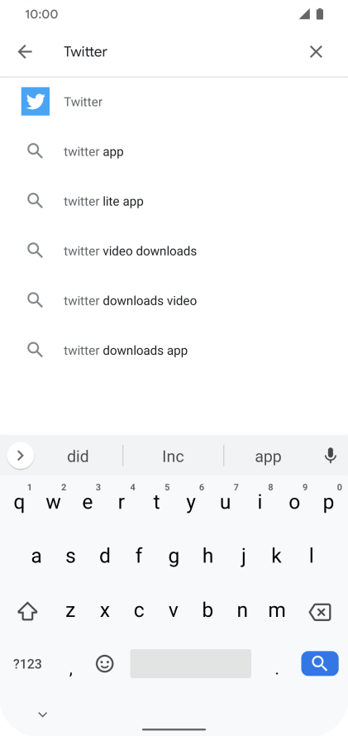Choose 'twitter downloads video' suggestion
The height and width of the screenshot is (736, 348).
(x=174, y=300)
